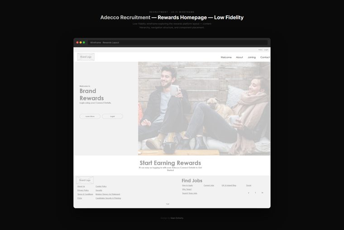Open the Privacy Policy footer link

tap(83, 190)
